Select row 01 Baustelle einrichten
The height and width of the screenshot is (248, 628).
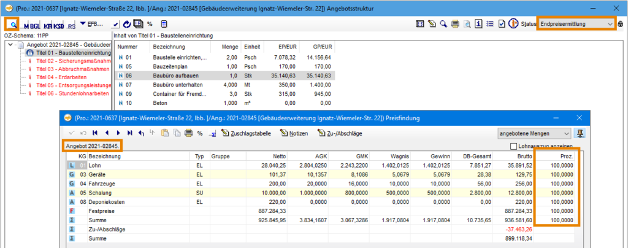224,58
